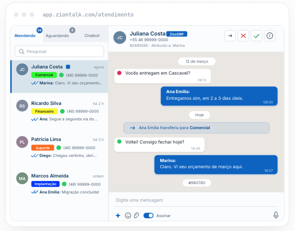This screenshot has width=295, height=231.
Task: Click the green checkmark resolve button
Action: click(256, 35)
